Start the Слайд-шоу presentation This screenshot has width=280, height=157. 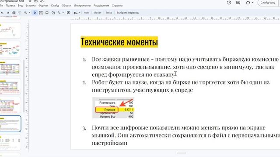268,3
